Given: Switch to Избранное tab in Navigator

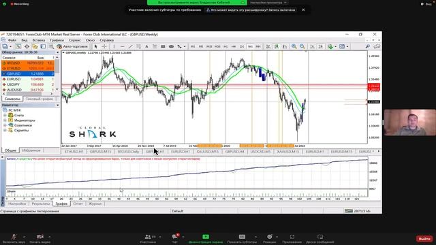Looking at the screenshot, I should 31,150.
